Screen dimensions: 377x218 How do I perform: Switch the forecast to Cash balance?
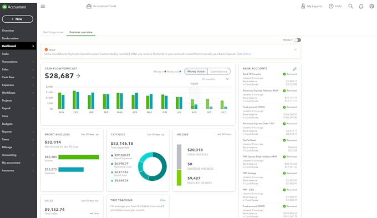219,72
